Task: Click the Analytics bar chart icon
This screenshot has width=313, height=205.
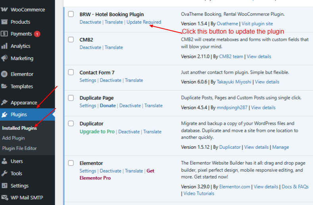Action: [4, 46]
